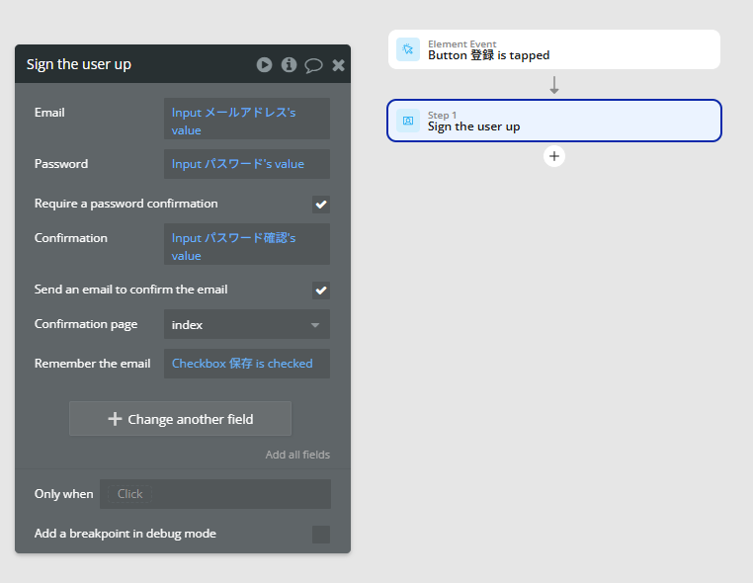Click the Change another field button
The height and width of the screenshot is (583, 753).
click(x=180, y=419)
